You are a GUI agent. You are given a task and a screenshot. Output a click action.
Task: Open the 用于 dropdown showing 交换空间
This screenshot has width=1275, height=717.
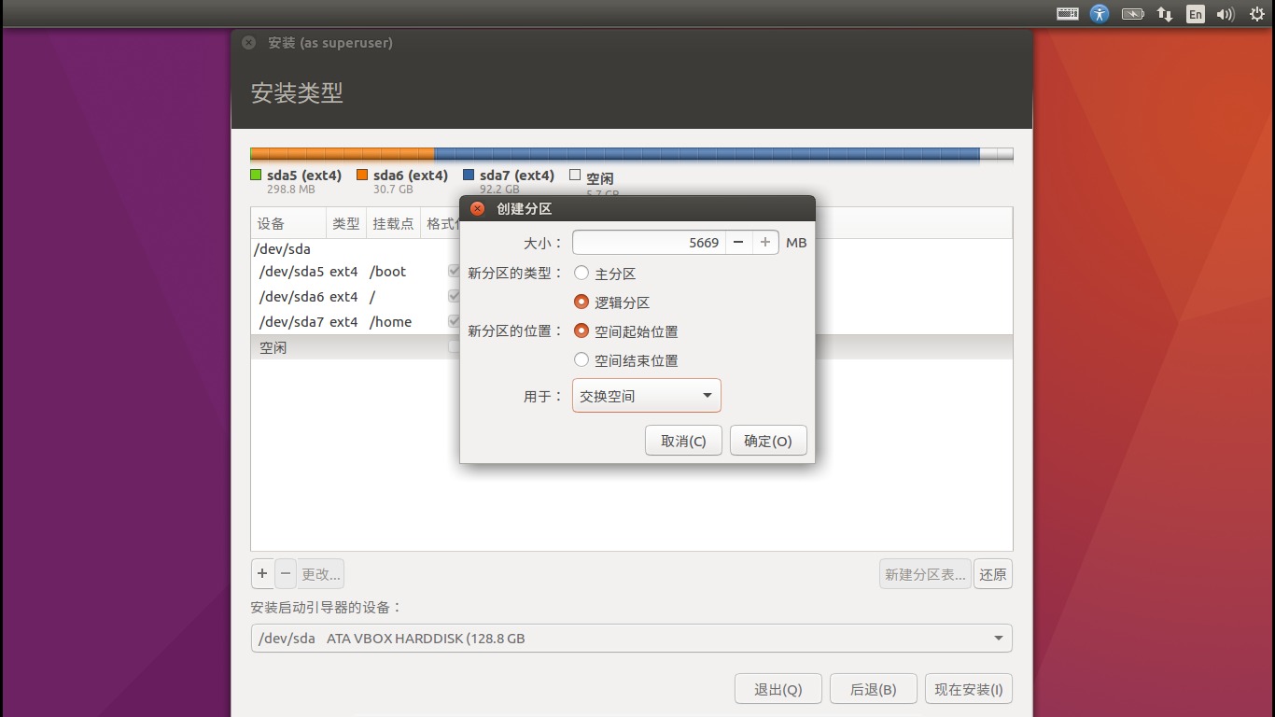point(646,395)
